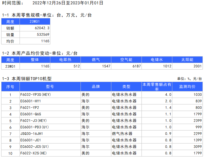This screenshot has height=158, width=204.
Task: Select the 电储水 average price 1012
Action: tap(167, 66)
